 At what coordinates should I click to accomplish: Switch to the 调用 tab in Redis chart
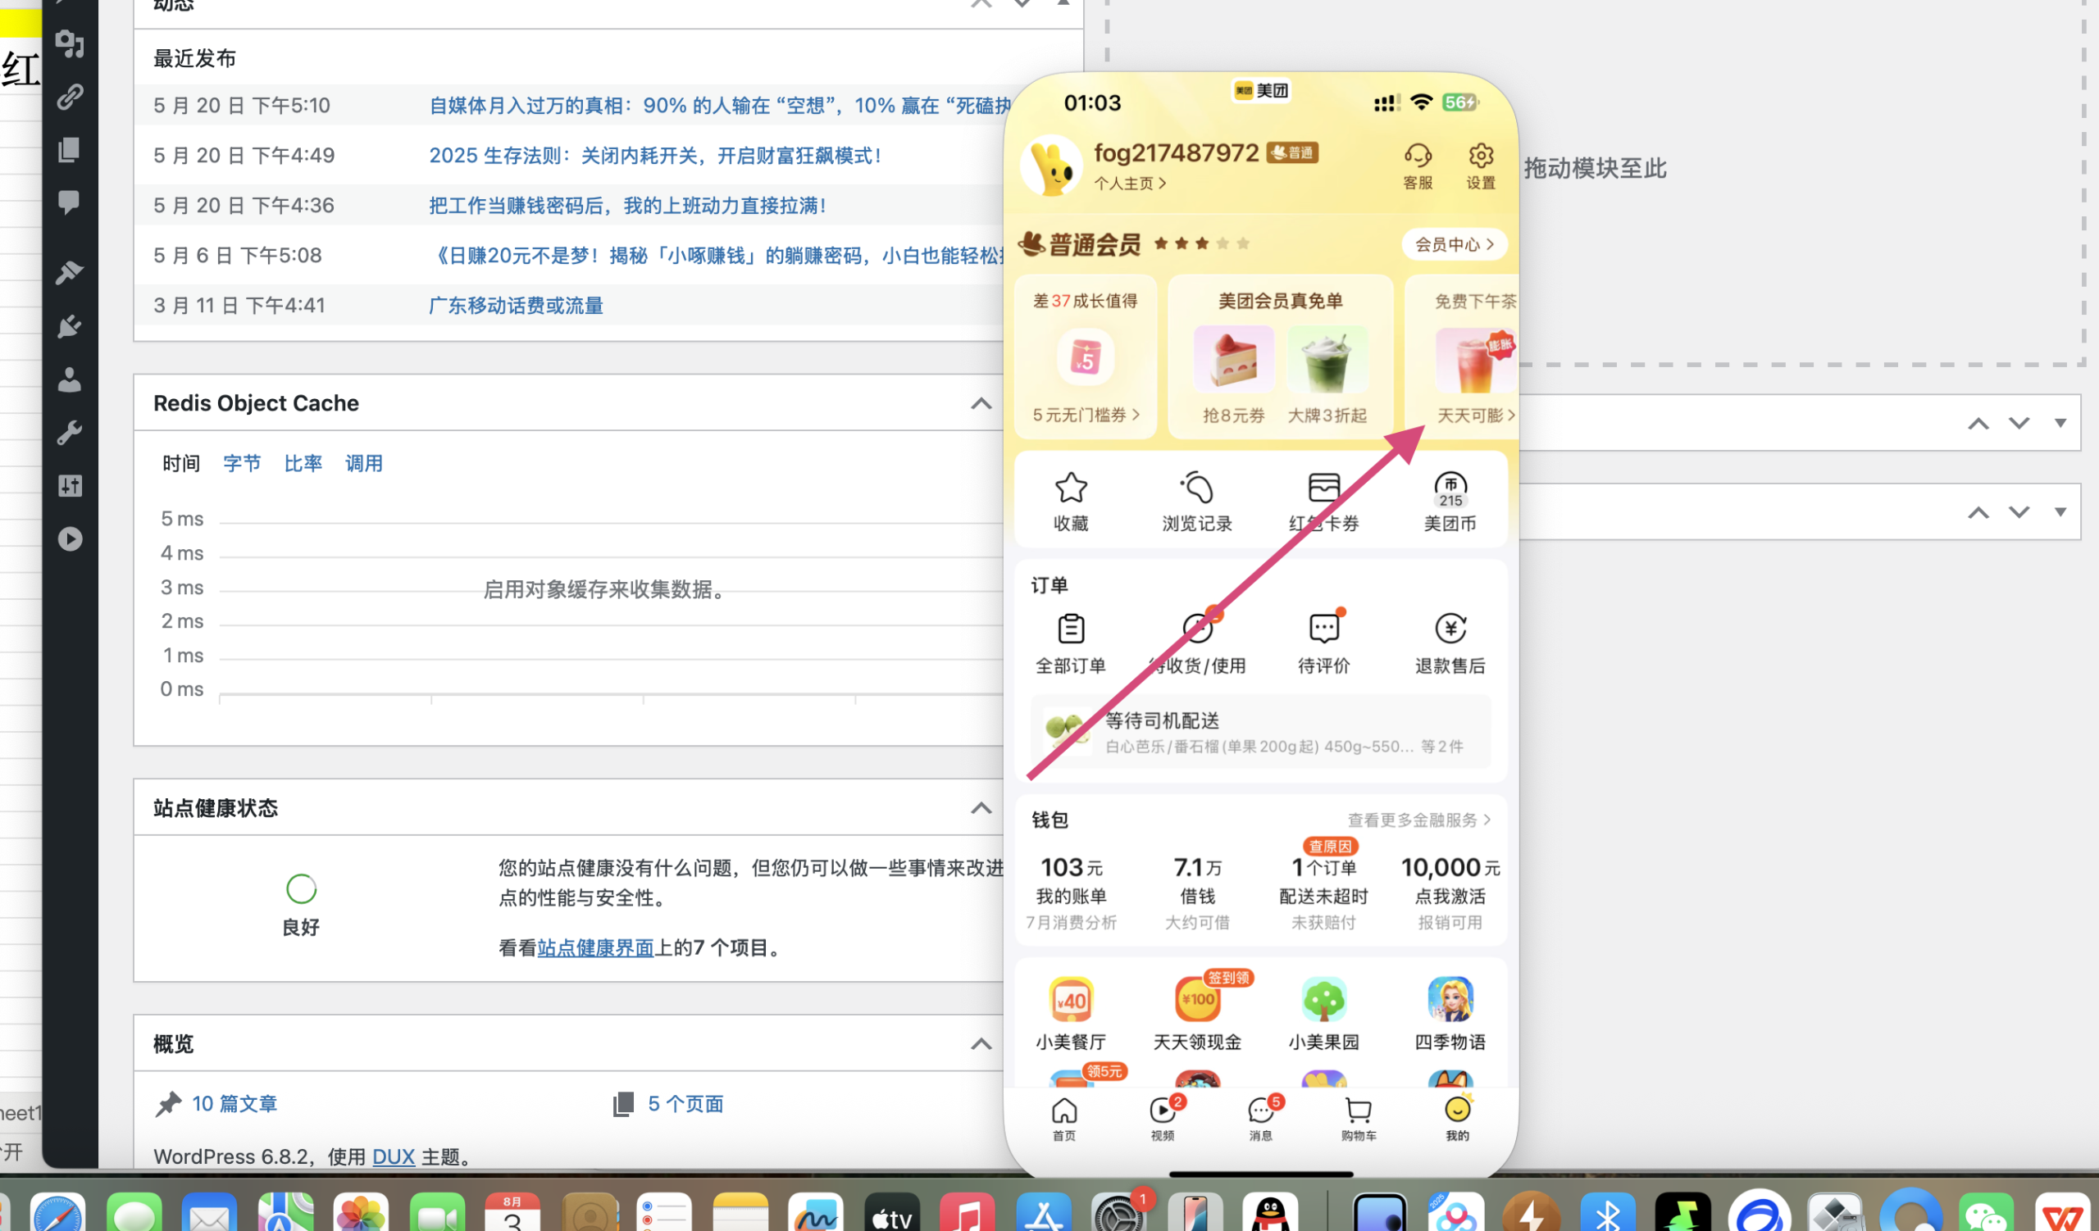point(364,464)
